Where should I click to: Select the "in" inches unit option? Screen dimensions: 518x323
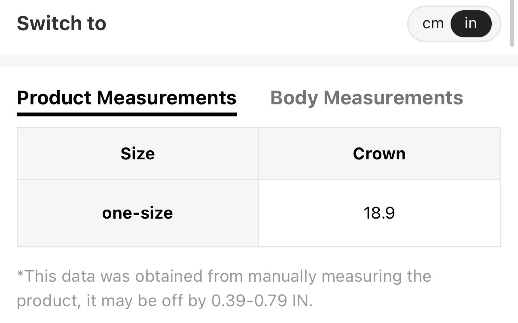[x=471, y=24]
